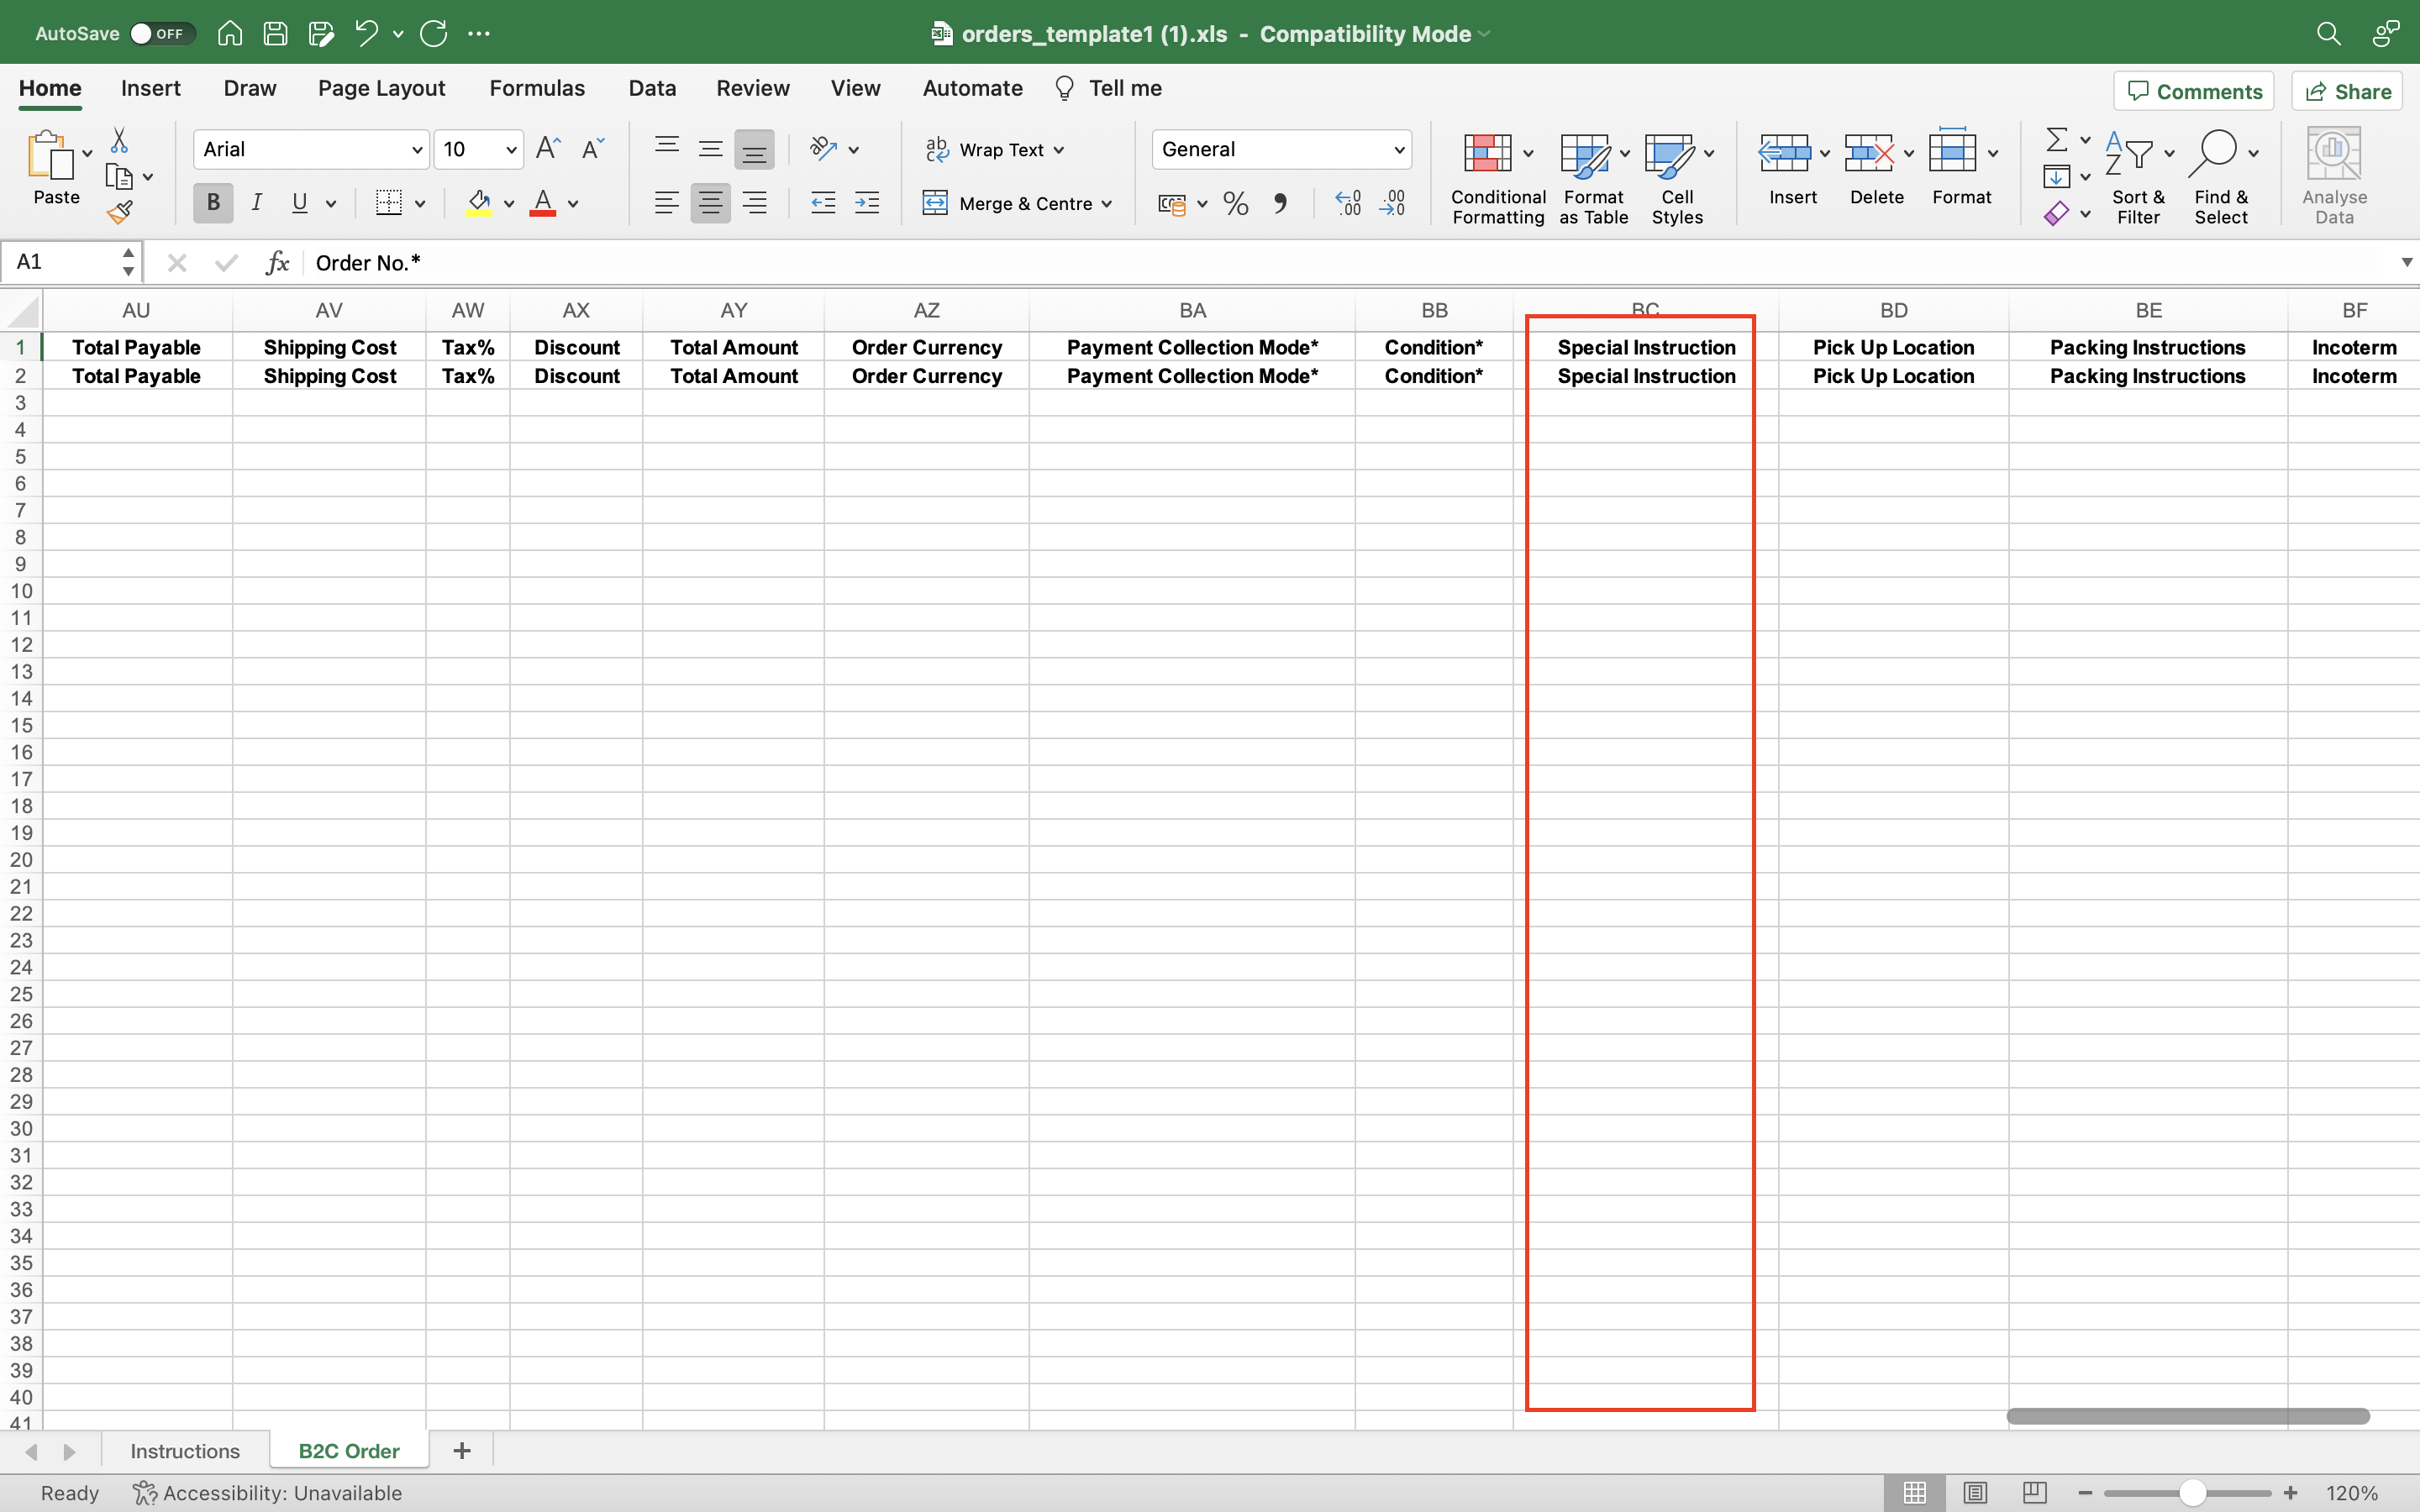2420x1512 pixels.
Task: Click the Analyse Data icon
Action: pyautogui.click(x=2334, y=176)
